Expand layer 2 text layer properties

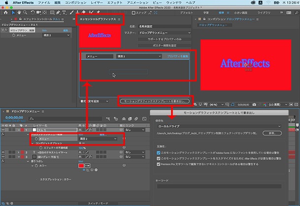click(19, 152)
